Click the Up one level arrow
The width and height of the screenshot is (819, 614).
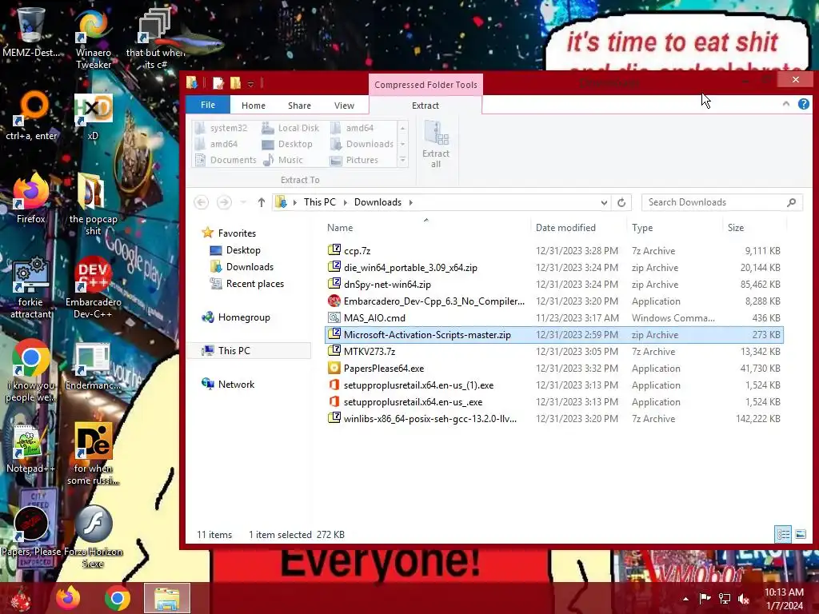[x=262, y=202]
